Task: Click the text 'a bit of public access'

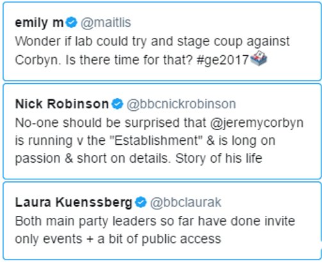Action: pos(159,239)
